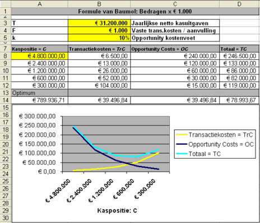260x223 pixels.
Task: Click the Formule van Baumol title cell
Action: tap(135, 12)
